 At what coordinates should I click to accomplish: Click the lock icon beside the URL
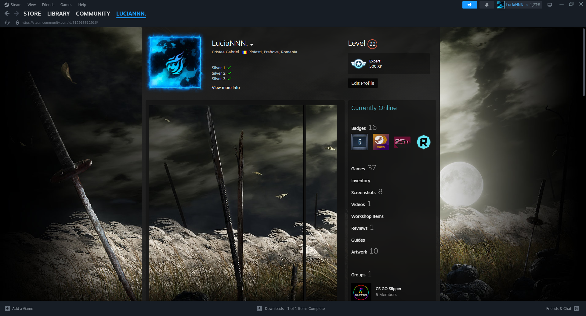pyautogui.click(x=17, y=23)
